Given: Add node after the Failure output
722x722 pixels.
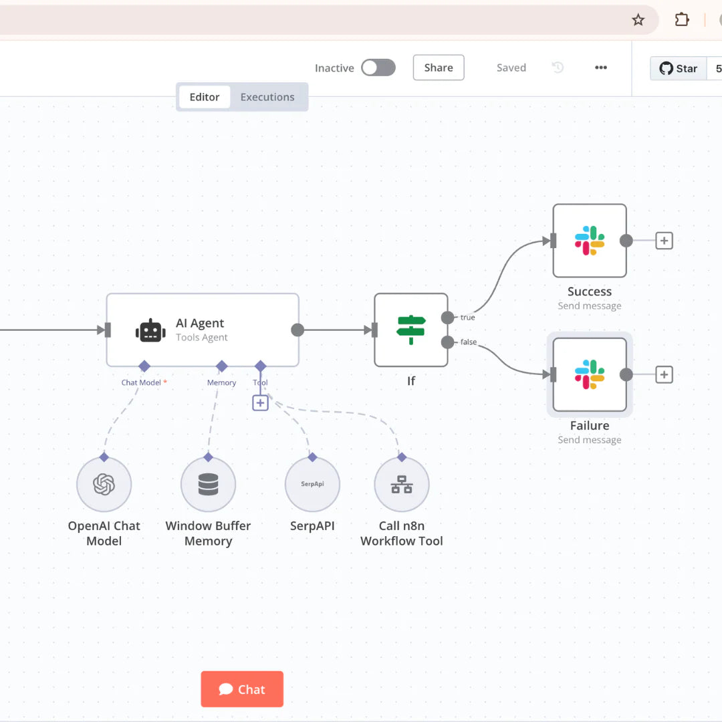Looking at the screenshot, I should (x=664, y=374).
